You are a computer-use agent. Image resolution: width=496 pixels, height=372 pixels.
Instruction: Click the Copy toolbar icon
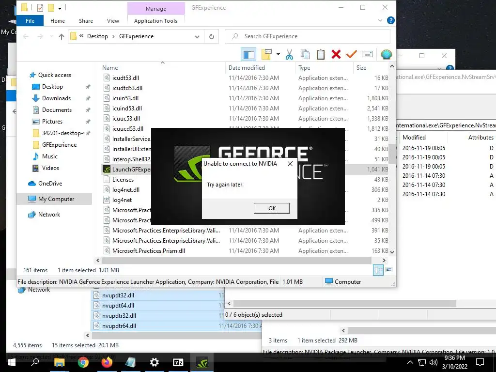pos(305,54)
